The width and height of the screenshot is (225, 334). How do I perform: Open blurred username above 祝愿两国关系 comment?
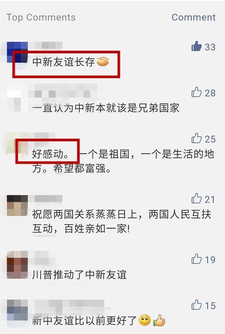coord(49,199)
